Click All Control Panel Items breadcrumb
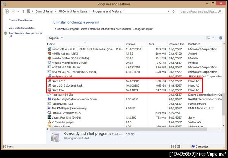The width and height of the screenshot is (228, 158). point(73,11)
